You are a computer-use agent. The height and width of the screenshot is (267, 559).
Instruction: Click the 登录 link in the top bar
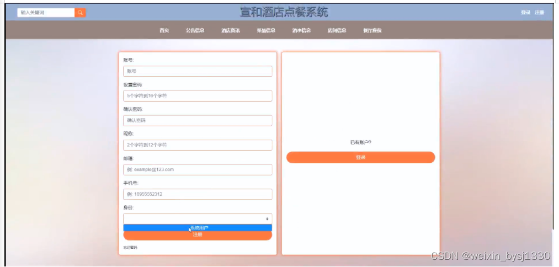click(525, 13)
